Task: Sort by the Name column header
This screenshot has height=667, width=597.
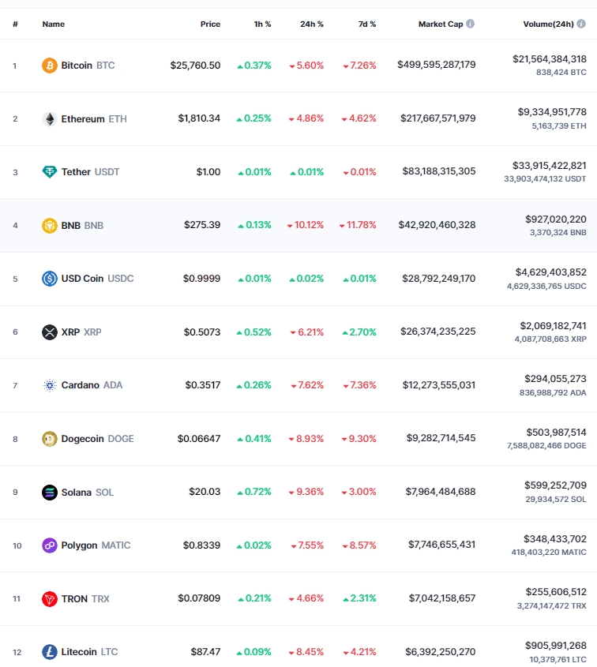Action: pyautogui.click(x=54, y=24)
